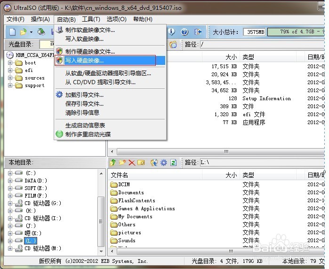The image size is (329, 269).
Task: Click the disc pane 路径 field
Action: [262, 45]
